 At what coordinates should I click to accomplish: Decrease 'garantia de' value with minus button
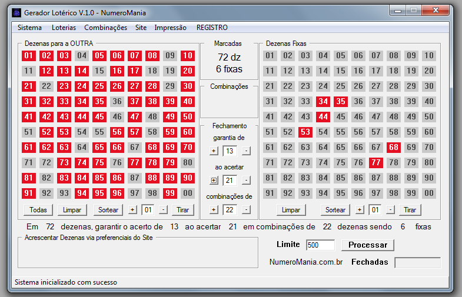(x=246, y=151)
